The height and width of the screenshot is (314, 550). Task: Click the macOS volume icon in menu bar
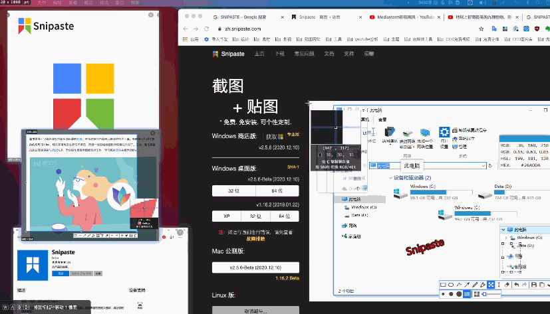click(483, 3)
